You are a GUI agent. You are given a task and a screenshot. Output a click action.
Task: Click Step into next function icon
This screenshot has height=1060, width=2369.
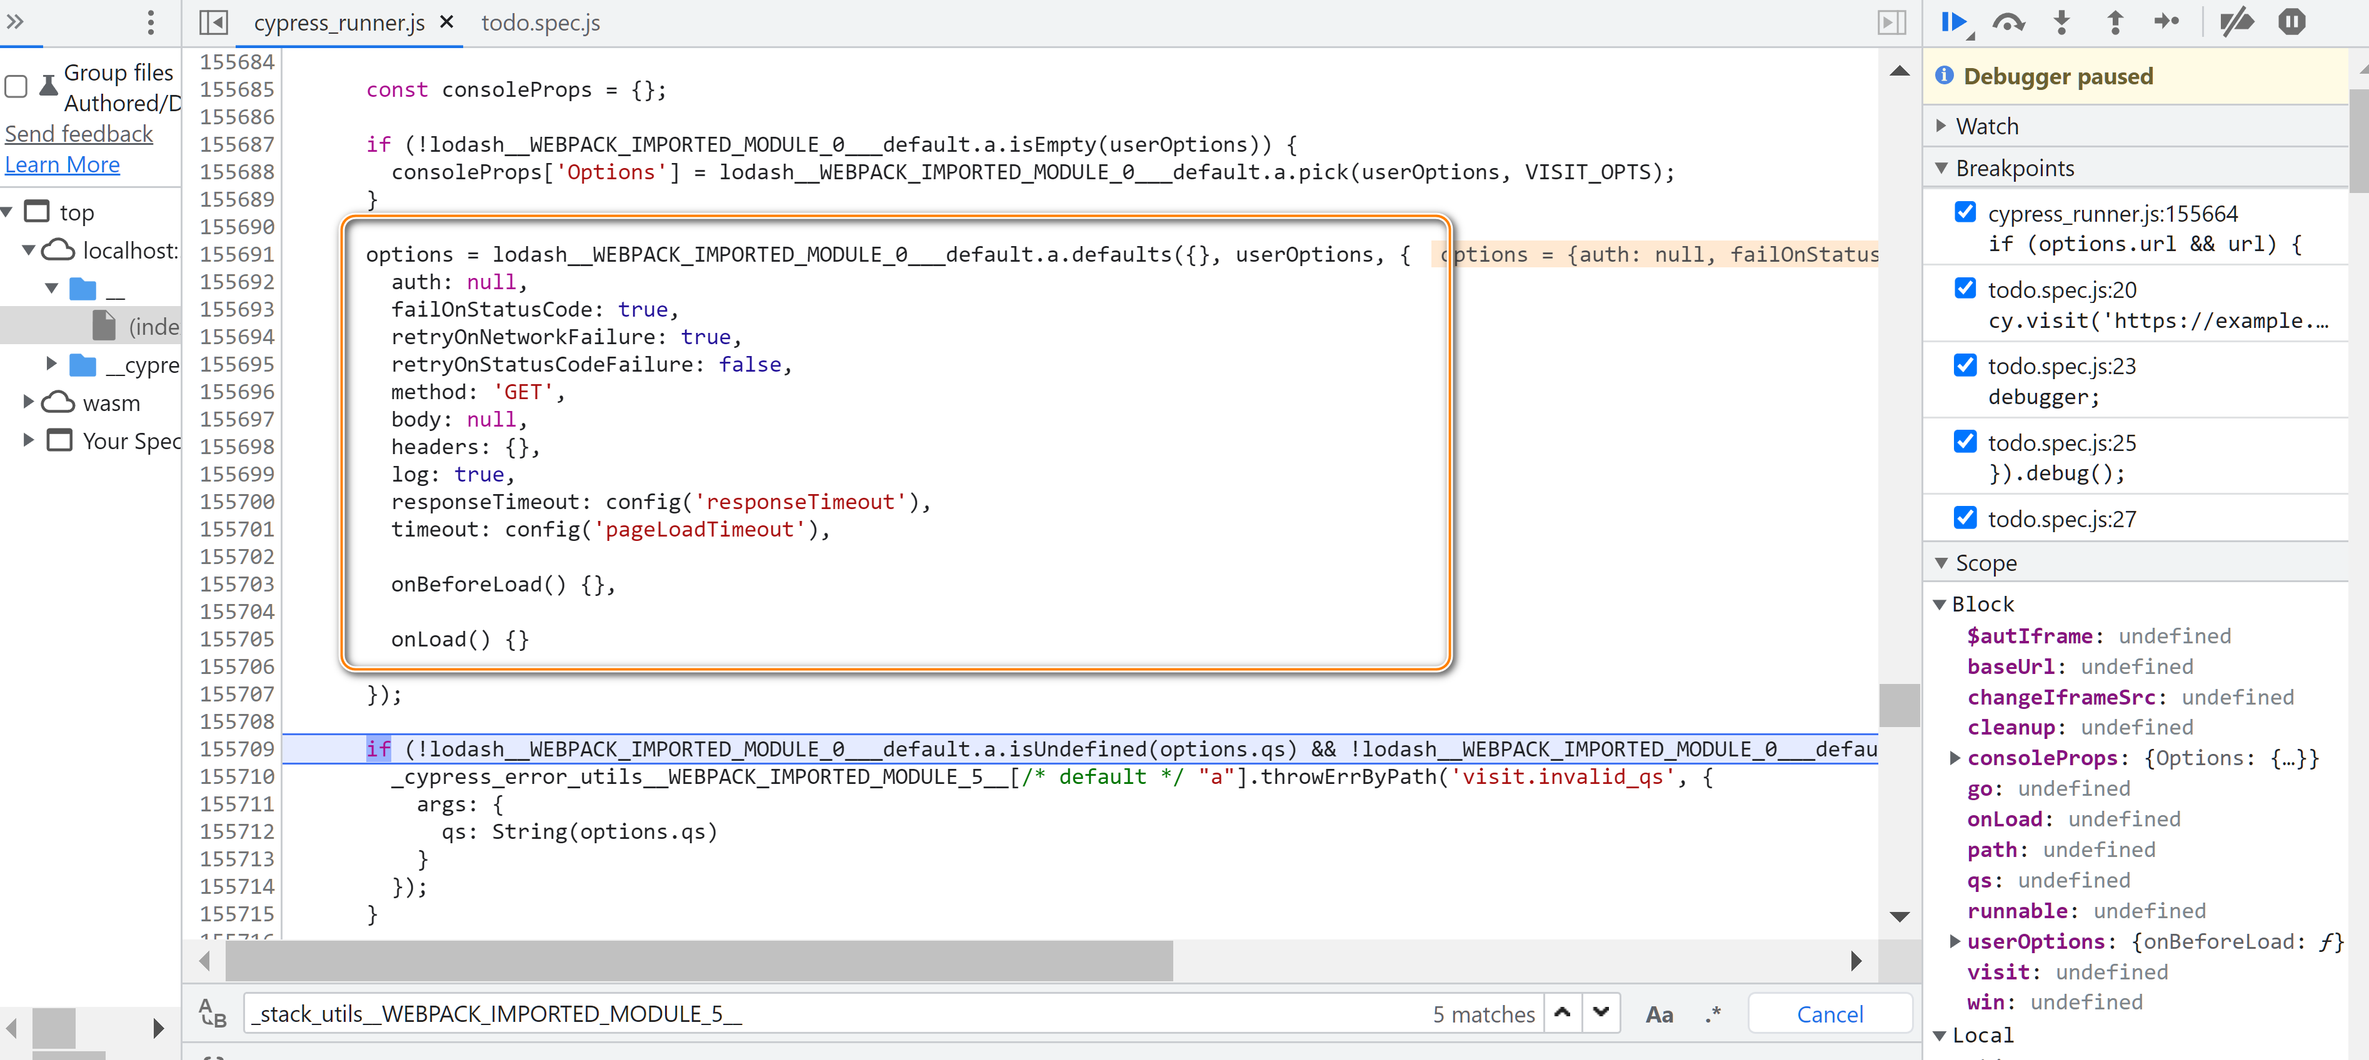coord(2062,22)
